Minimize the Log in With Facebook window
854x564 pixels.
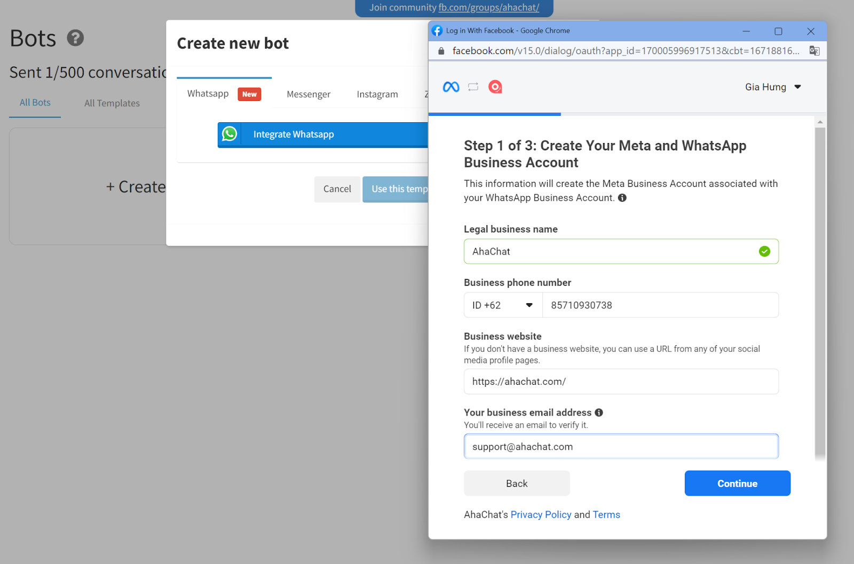click(x=746, y=31)
